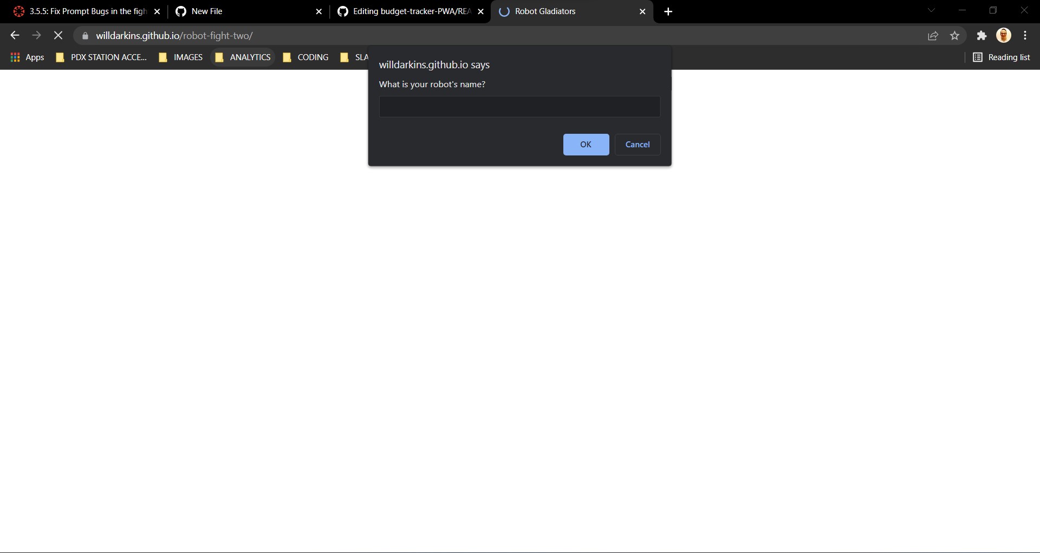The width and height of the screenshot is (1040, 553).
Task: Open the Apps shortcut in the bookmarks bar
Action: [27, 57]
